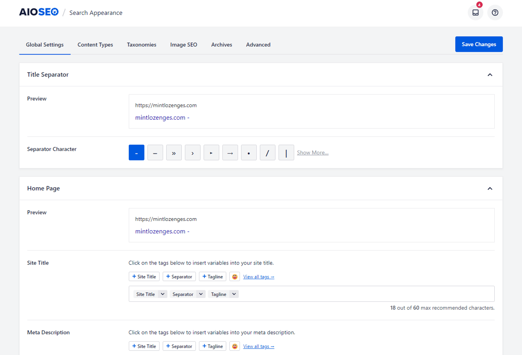Switch to the Content Types tab

[95, 44]
